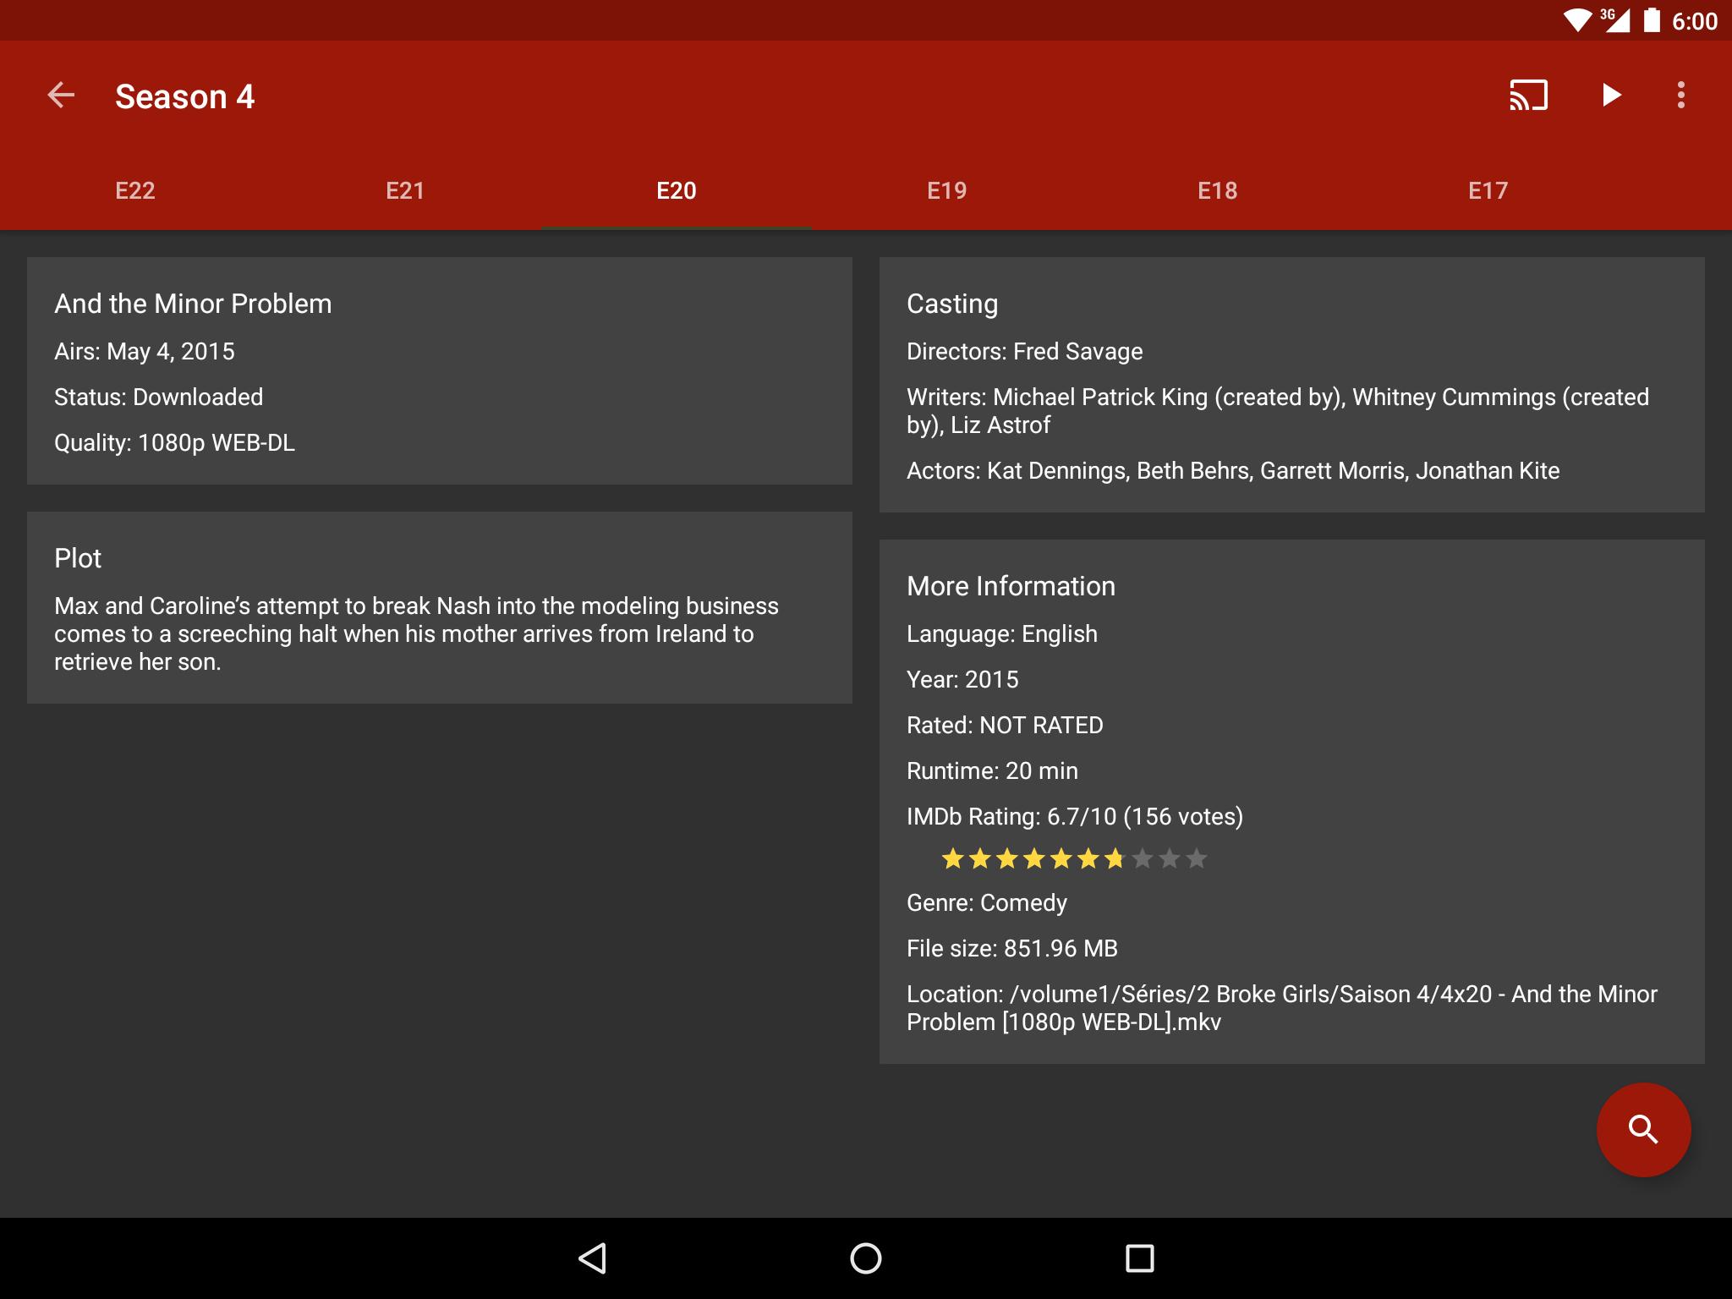Tap the Language: English line
Image resolution: width=1732 pixels, height=1299 pixels.
[x=1002, y=633]
